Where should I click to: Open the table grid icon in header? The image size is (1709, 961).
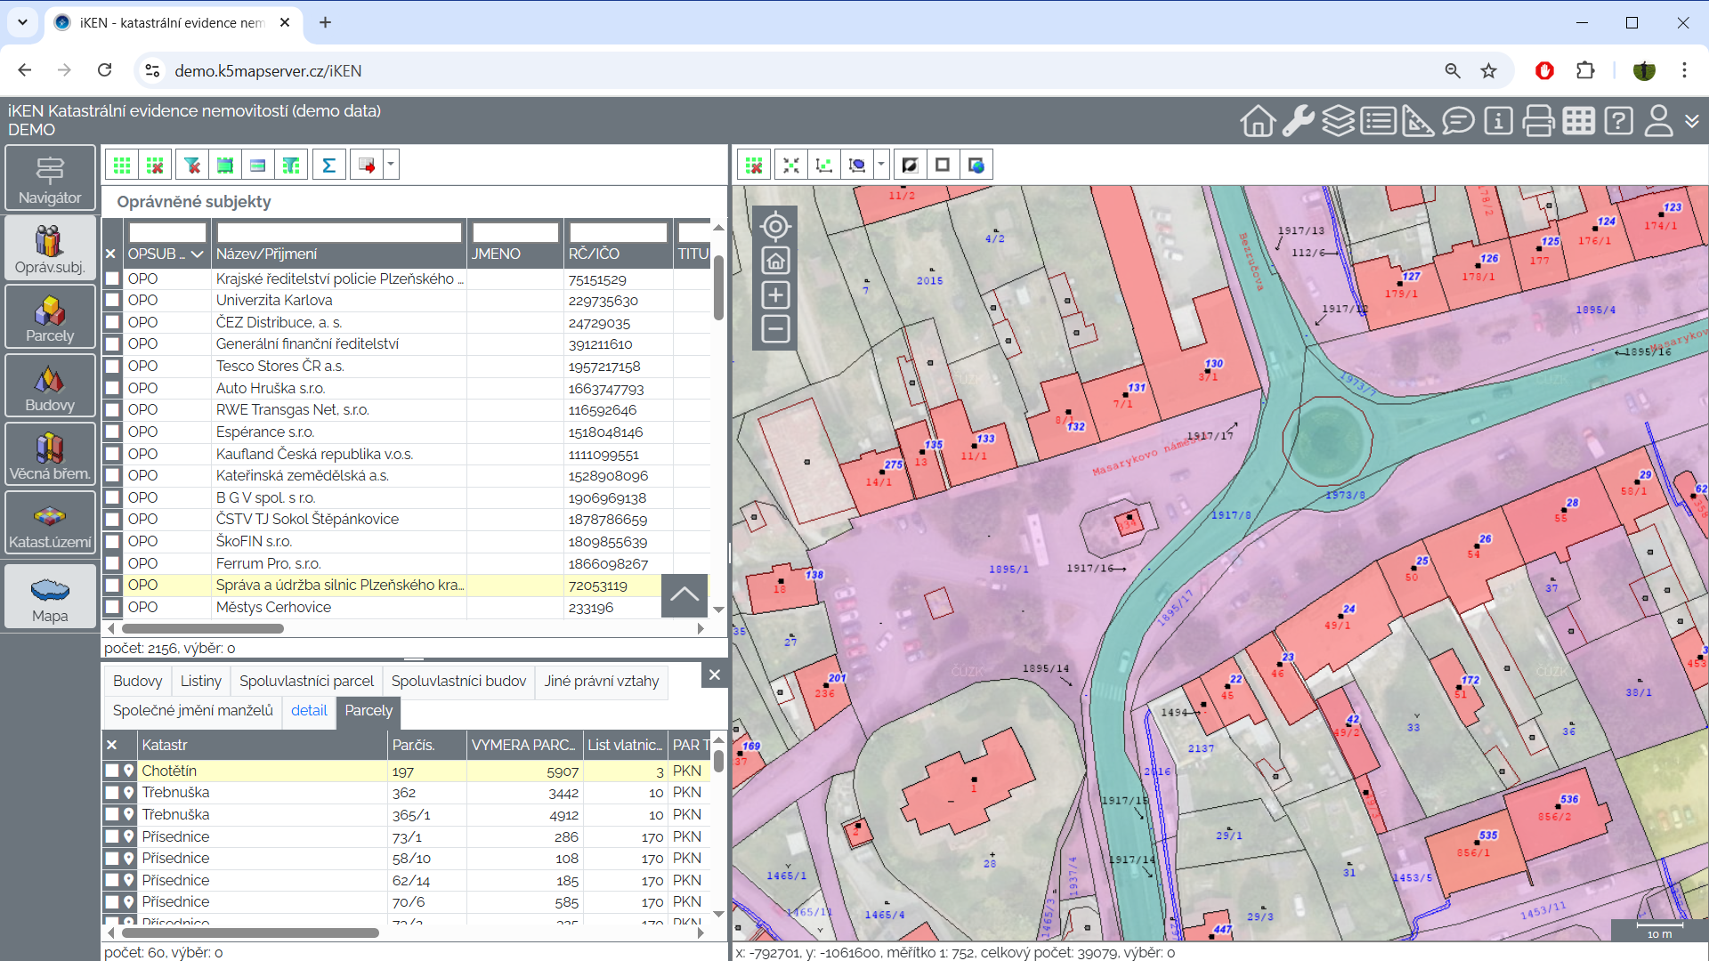coord(1578,121)
